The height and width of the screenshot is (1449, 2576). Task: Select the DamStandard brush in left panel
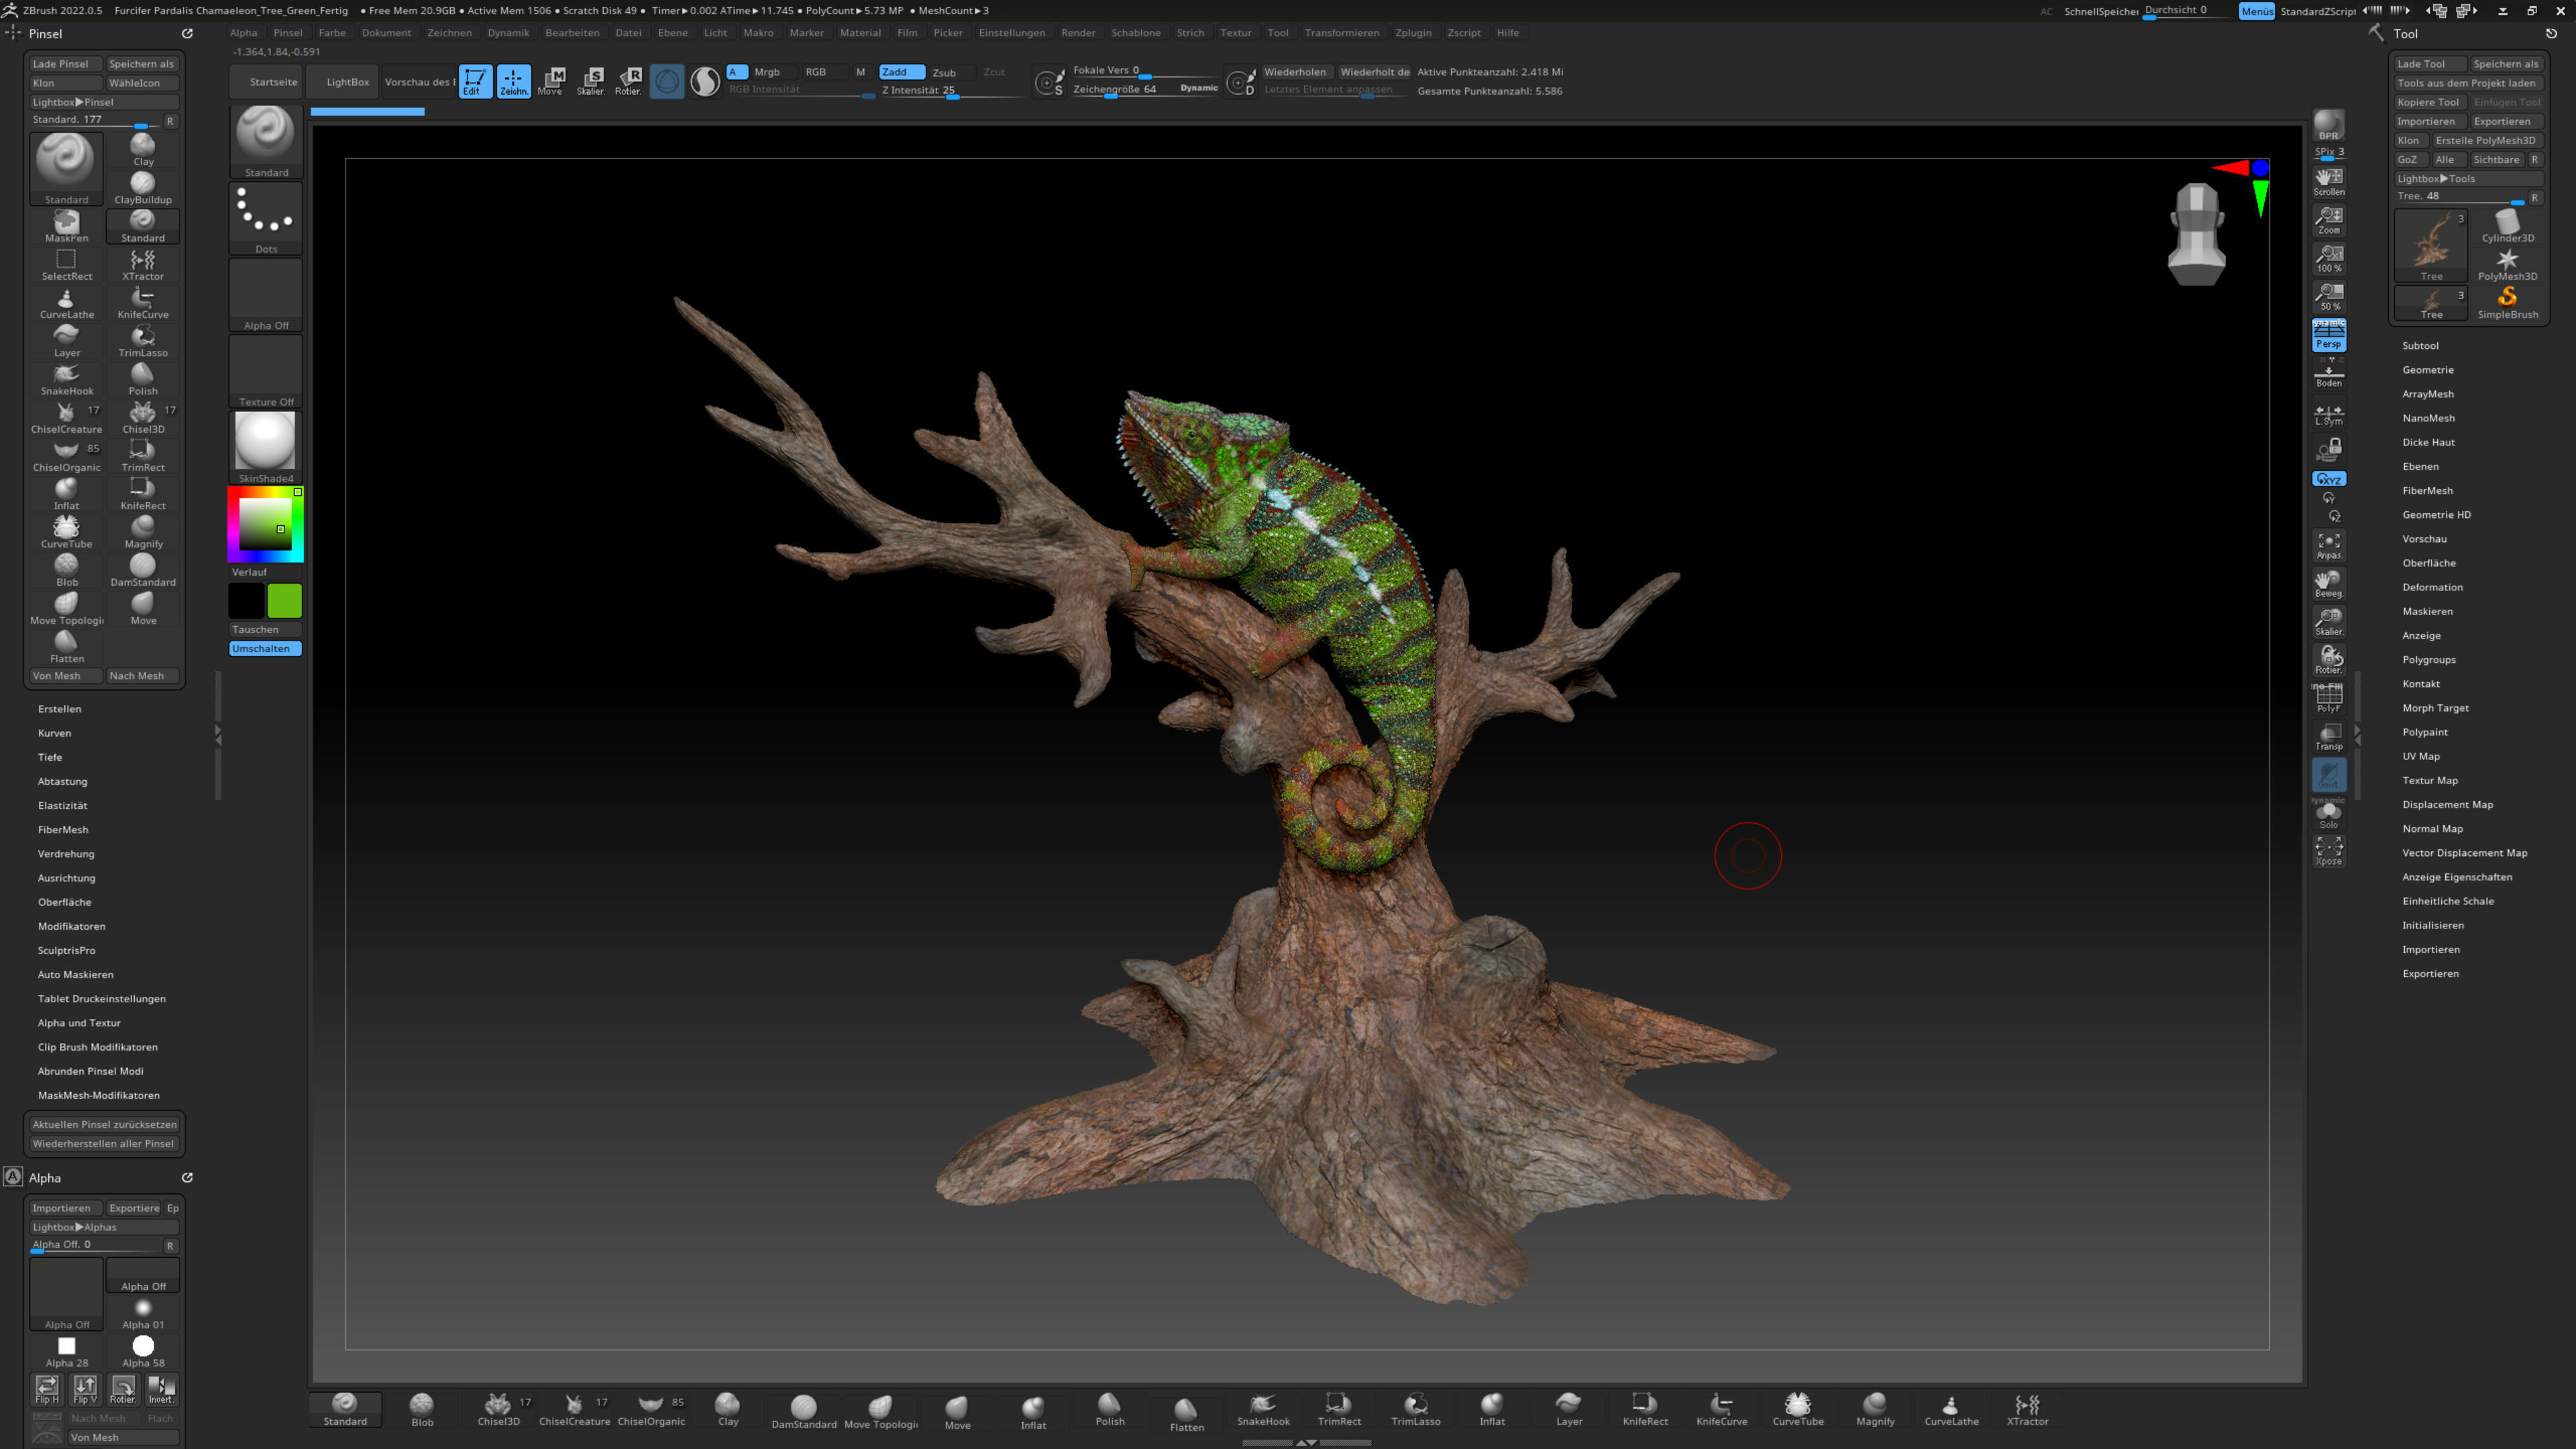pyautogui.click(x=143, y=571)
